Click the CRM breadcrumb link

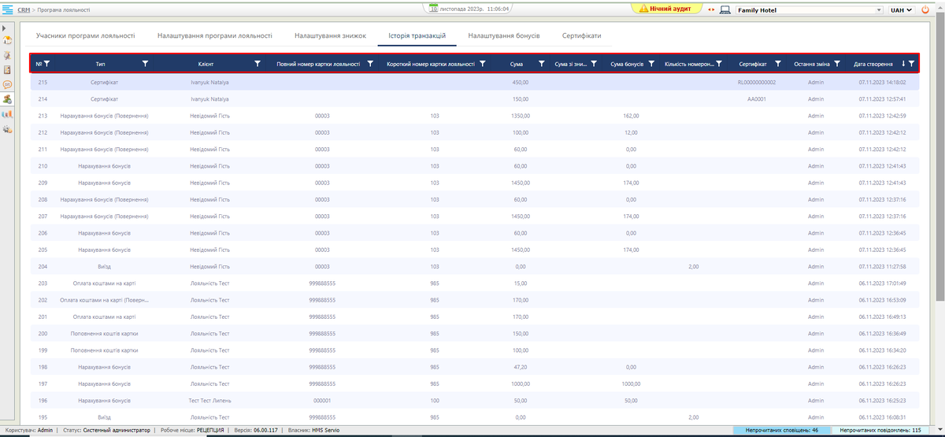[24, 9]
